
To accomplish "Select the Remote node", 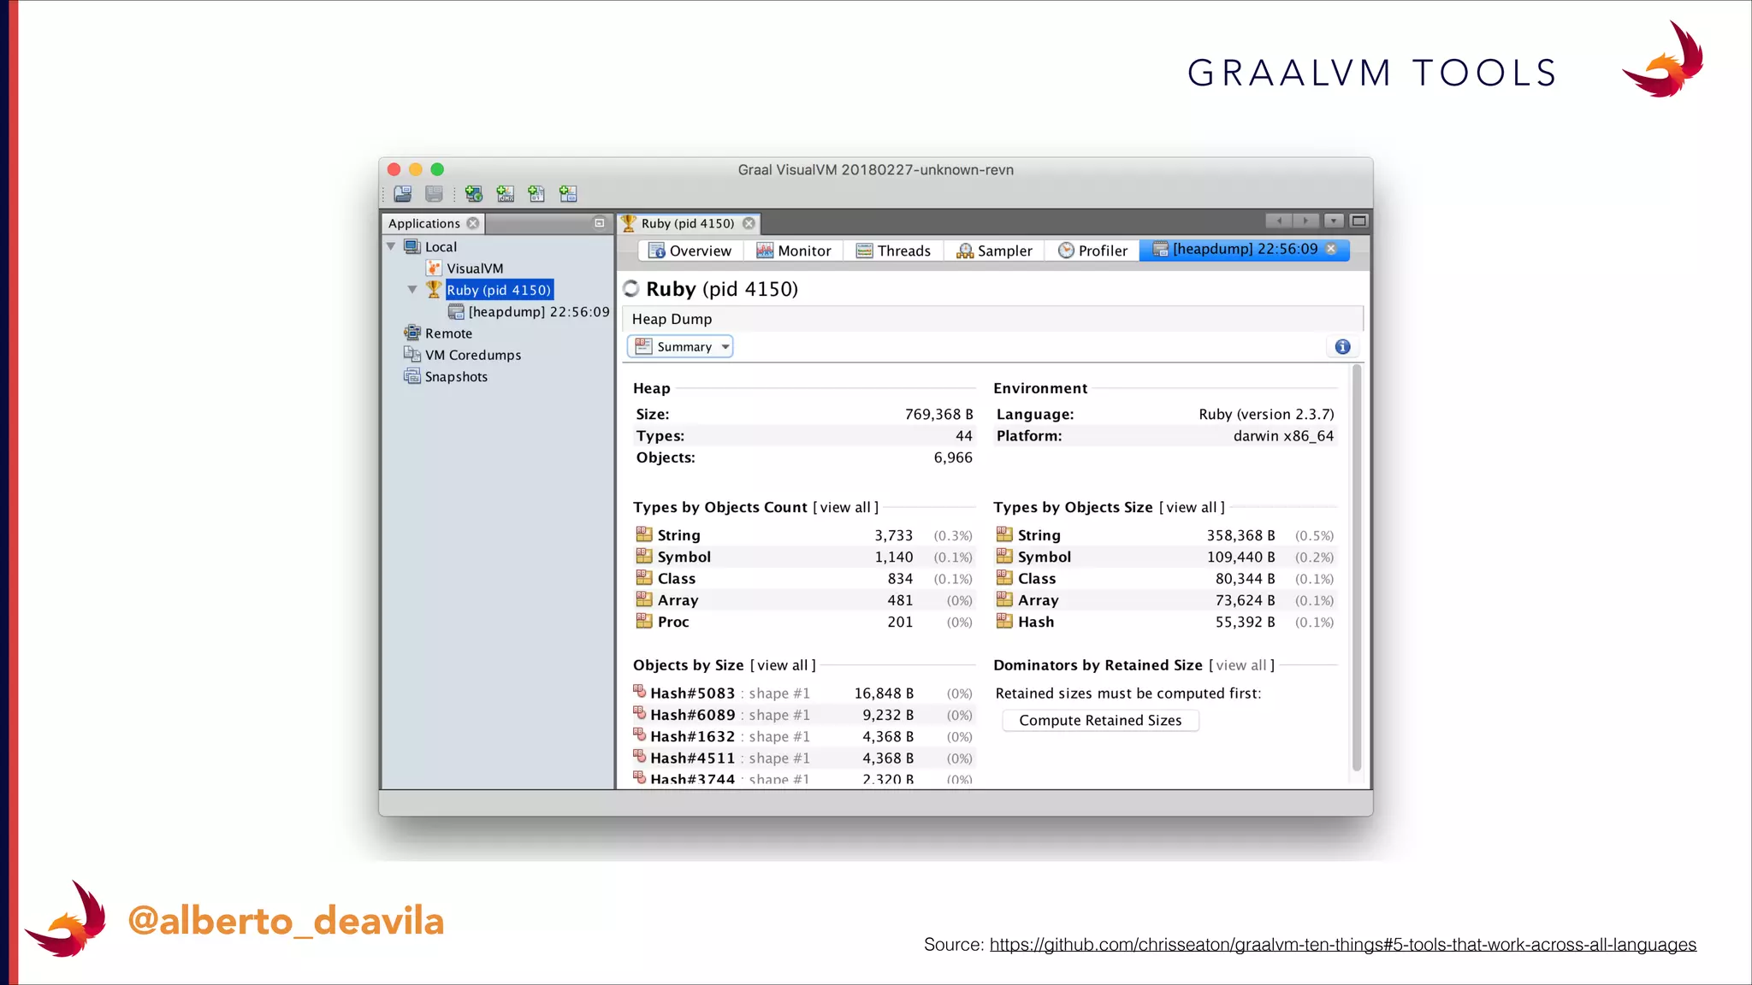I will click(x=448, y=333).
